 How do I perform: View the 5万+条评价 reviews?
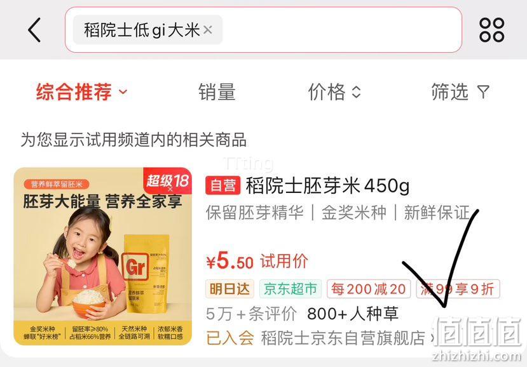[x=251, y=314]
